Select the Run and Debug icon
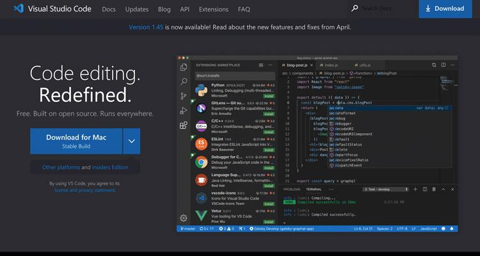Viewport: 480px width, 256px height. [x=184, y=111]
